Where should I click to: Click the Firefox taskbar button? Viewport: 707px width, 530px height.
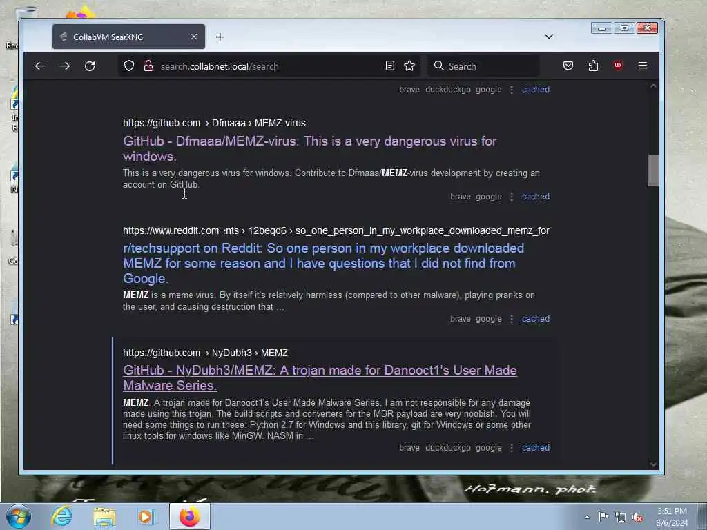pyautogui.click(x=190, y=516)
